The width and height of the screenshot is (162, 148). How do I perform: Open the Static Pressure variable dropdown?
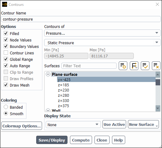[102, 43]
